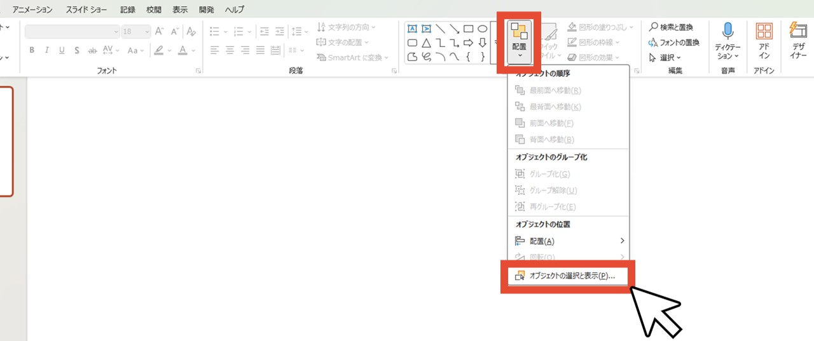Align text right in the paragraph group
This screenshot has height=341, width=814.
pyautogui.click(x=245, y=50)
